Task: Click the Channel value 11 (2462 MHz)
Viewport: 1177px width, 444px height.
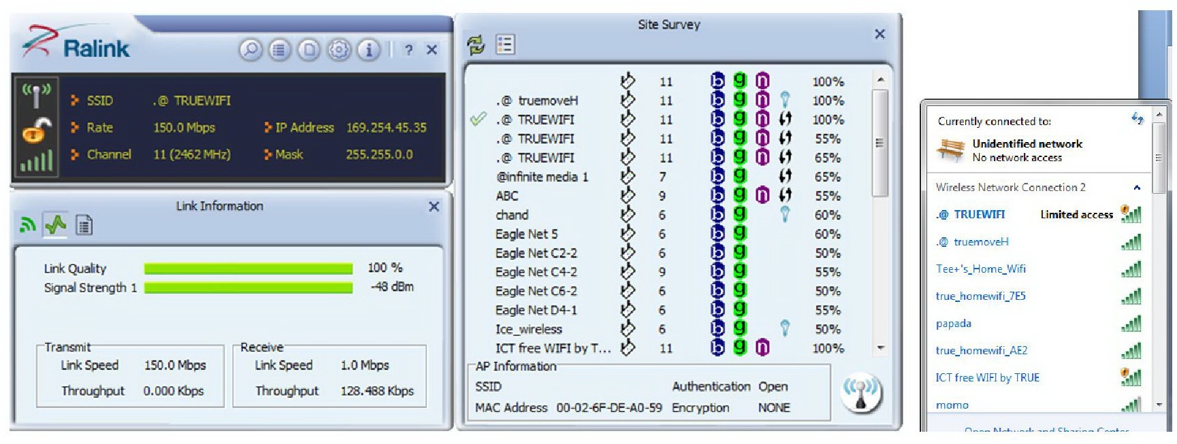Action: click(x=192, y=154)
